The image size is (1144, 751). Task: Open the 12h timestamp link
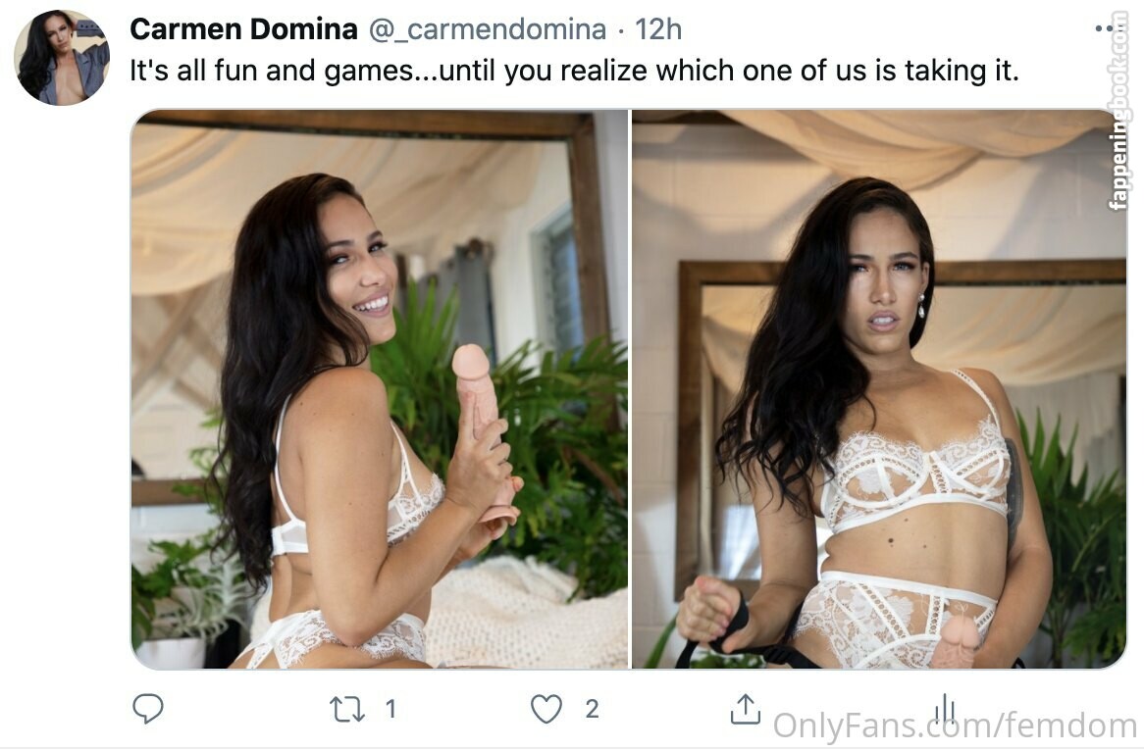pos(658,29)
